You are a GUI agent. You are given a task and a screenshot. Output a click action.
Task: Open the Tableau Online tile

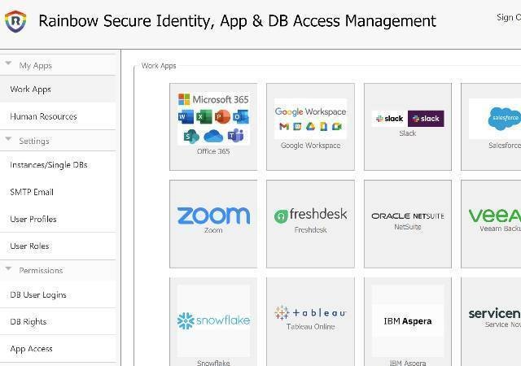[x=310, y=320]
